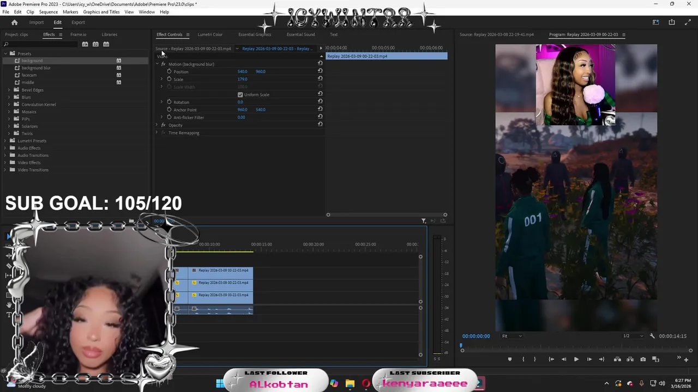Click the effects search field
Viewport: 698px width, 392px height.
pos(41,44)
